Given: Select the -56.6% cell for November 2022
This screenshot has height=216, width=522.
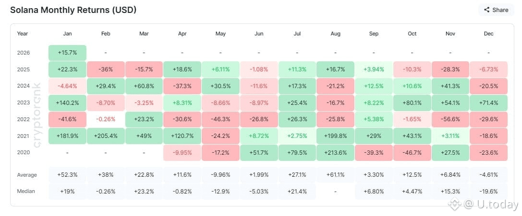Looking at the screenshot, I should click(450, 119).
